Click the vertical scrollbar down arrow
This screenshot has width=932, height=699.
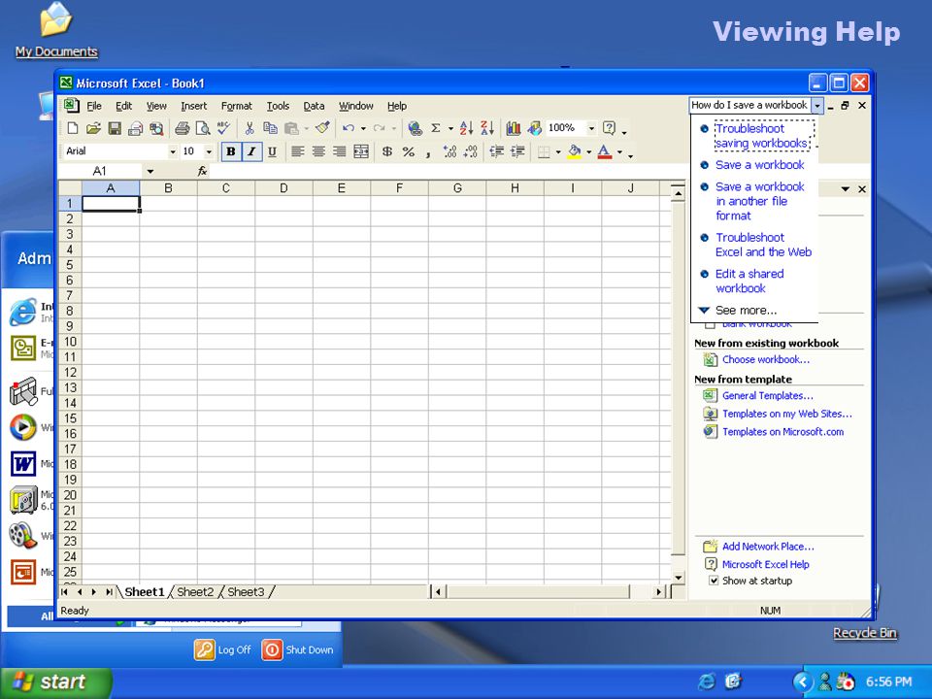679,577
